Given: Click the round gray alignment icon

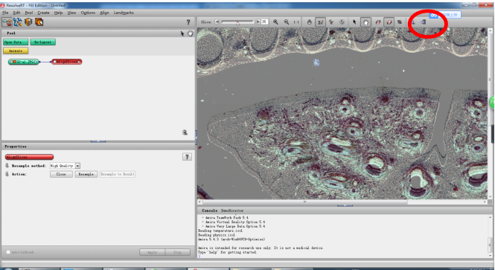Looking at the screenshot, I should click(342, 22).
